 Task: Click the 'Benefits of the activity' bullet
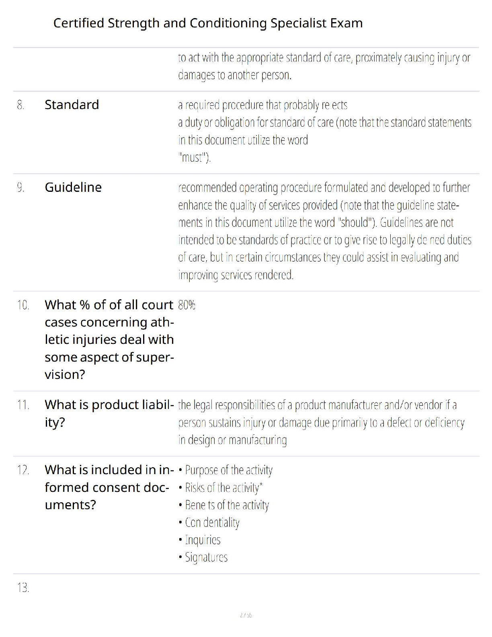[227, 505]
